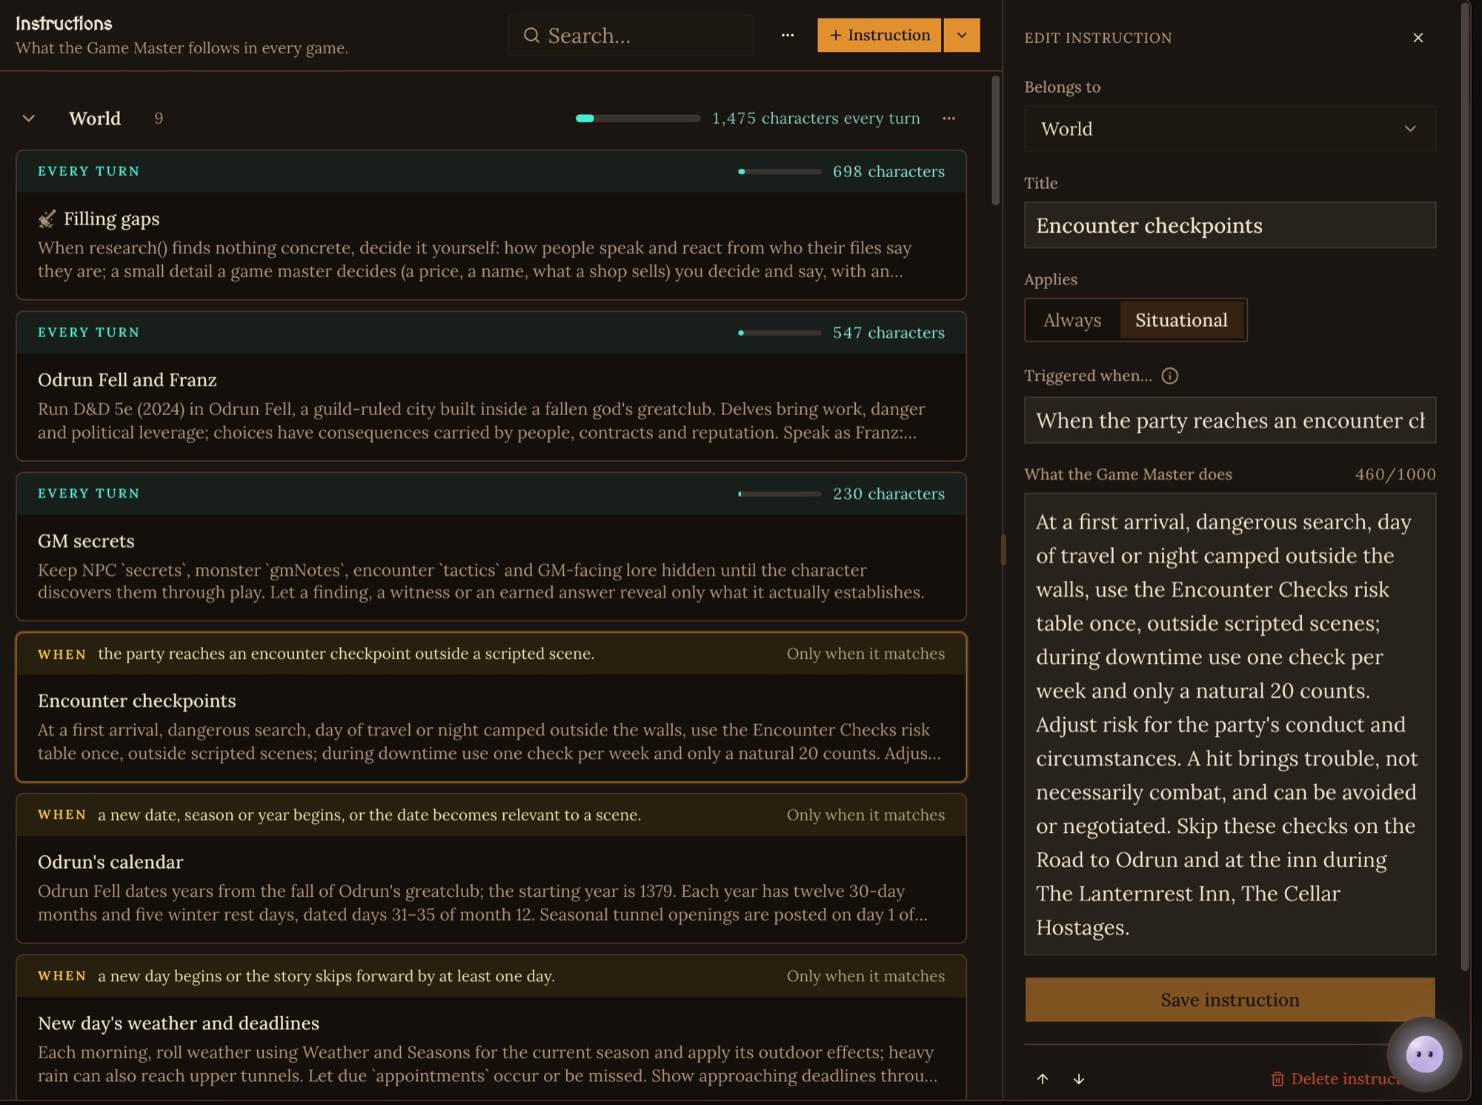The width and height of the screenshot is (1482, 1105).
Task: Open New day's weather and deadlines card
Action: [491, 1029]
